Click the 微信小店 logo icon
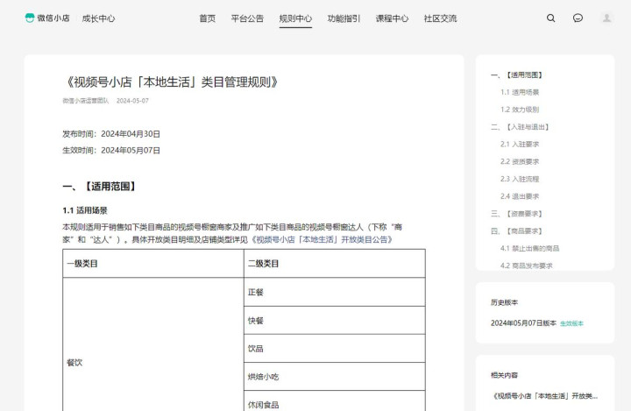 (30, 18)
